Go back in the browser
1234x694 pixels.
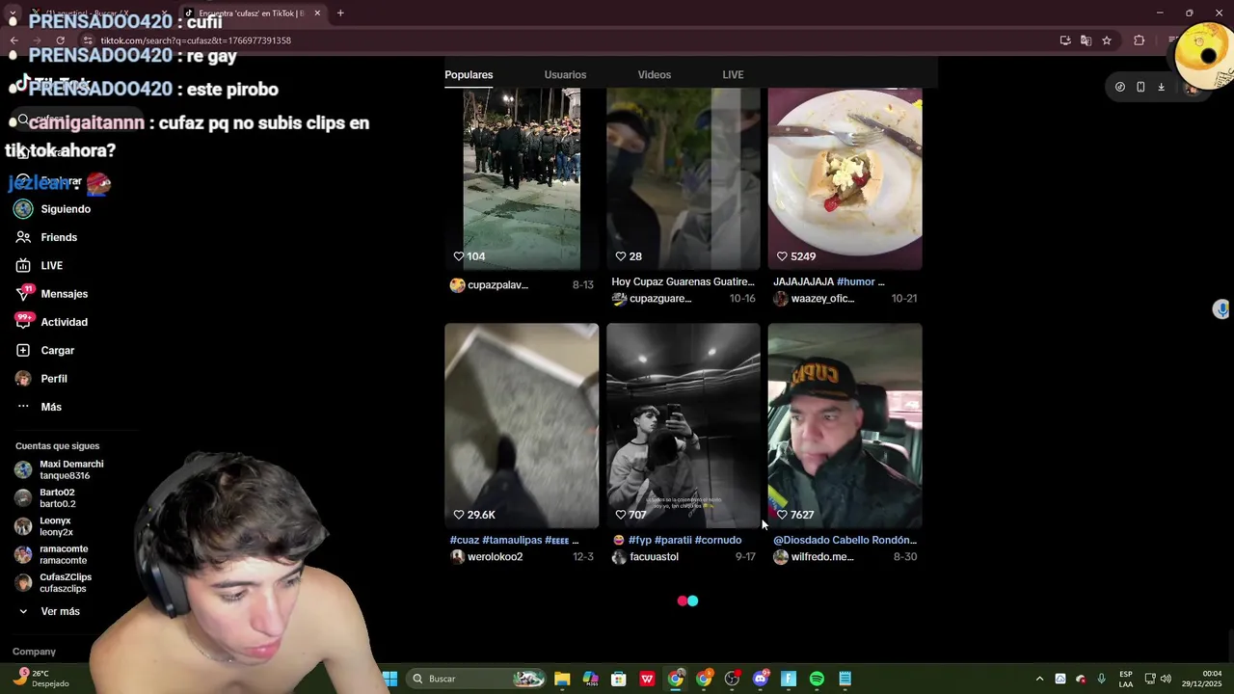coord(13,40)
